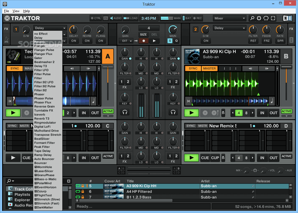
Task: Open the Delay effect dropdown on FX unit 2
Action: [229, 28]
